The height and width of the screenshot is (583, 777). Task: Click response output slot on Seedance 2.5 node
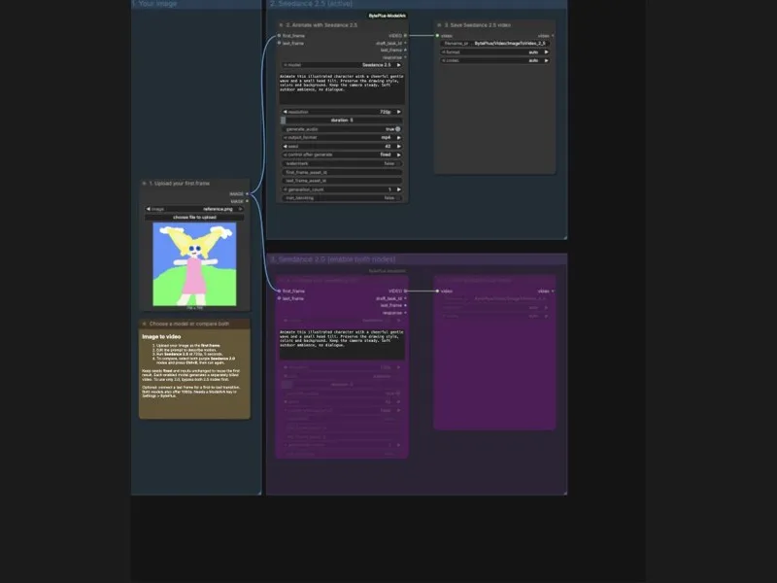click(x=405, y=57)
